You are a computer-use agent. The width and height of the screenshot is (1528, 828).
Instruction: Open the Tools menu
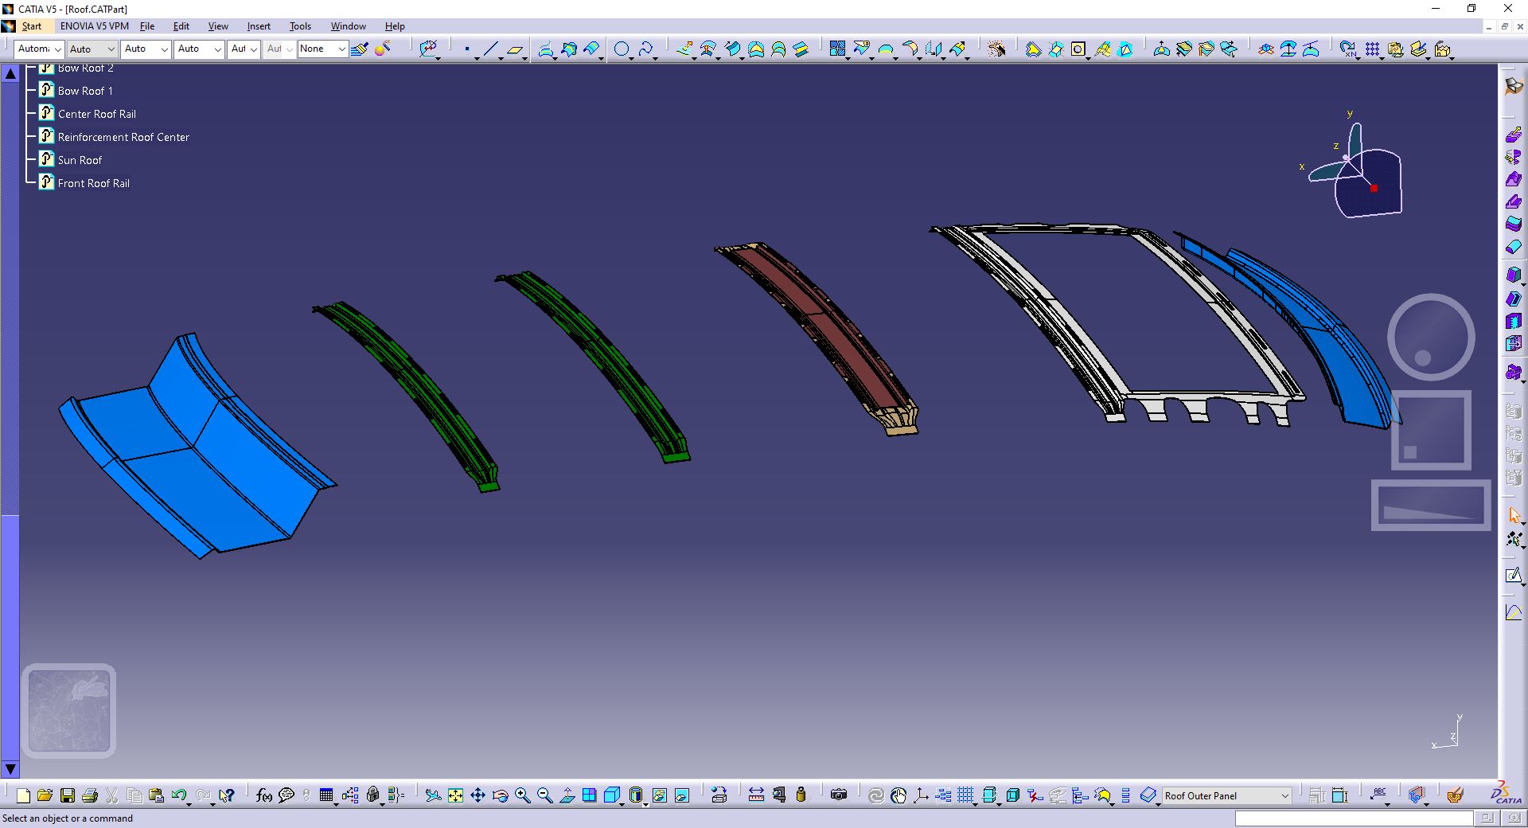(300, 26)
